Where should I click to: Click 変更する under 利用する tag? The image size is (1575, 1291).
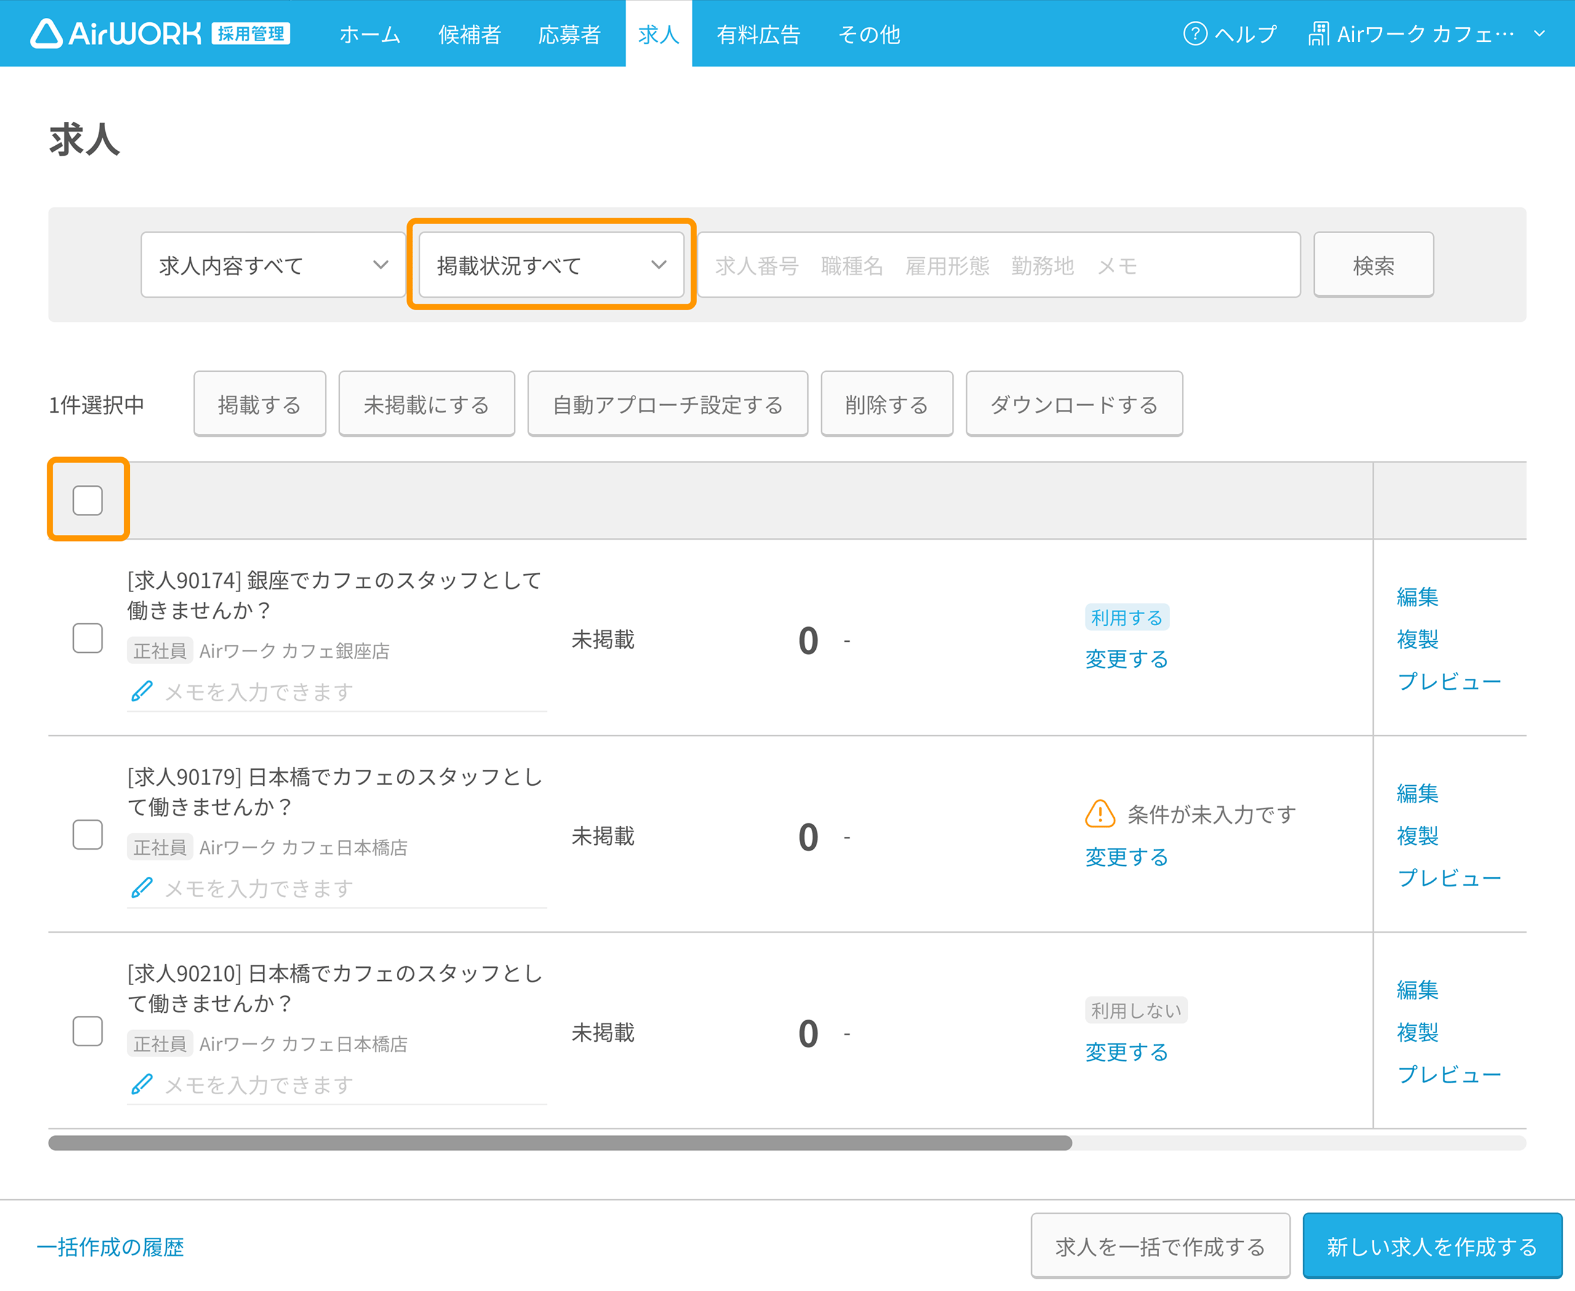(1126, 659)
